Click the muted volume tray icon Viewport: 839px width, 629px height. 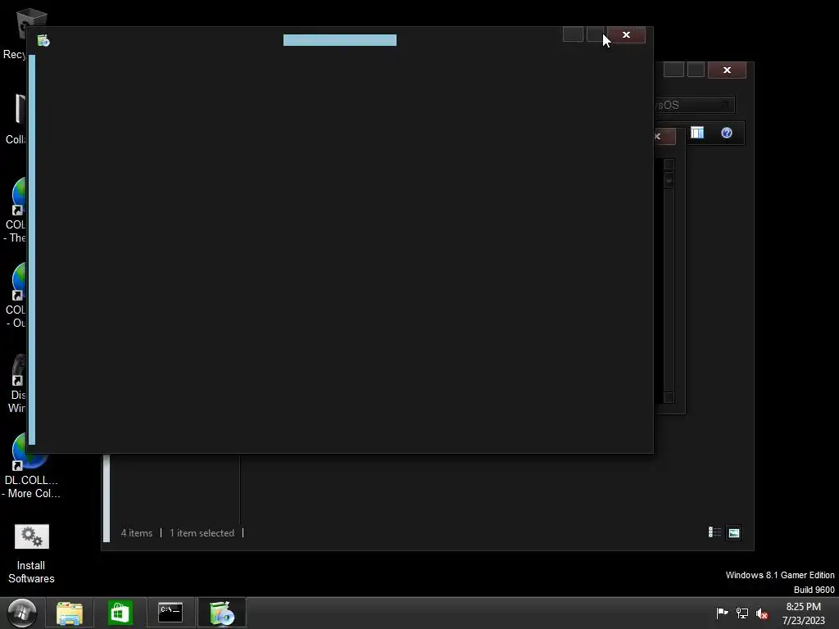click(x=762, y=613)
